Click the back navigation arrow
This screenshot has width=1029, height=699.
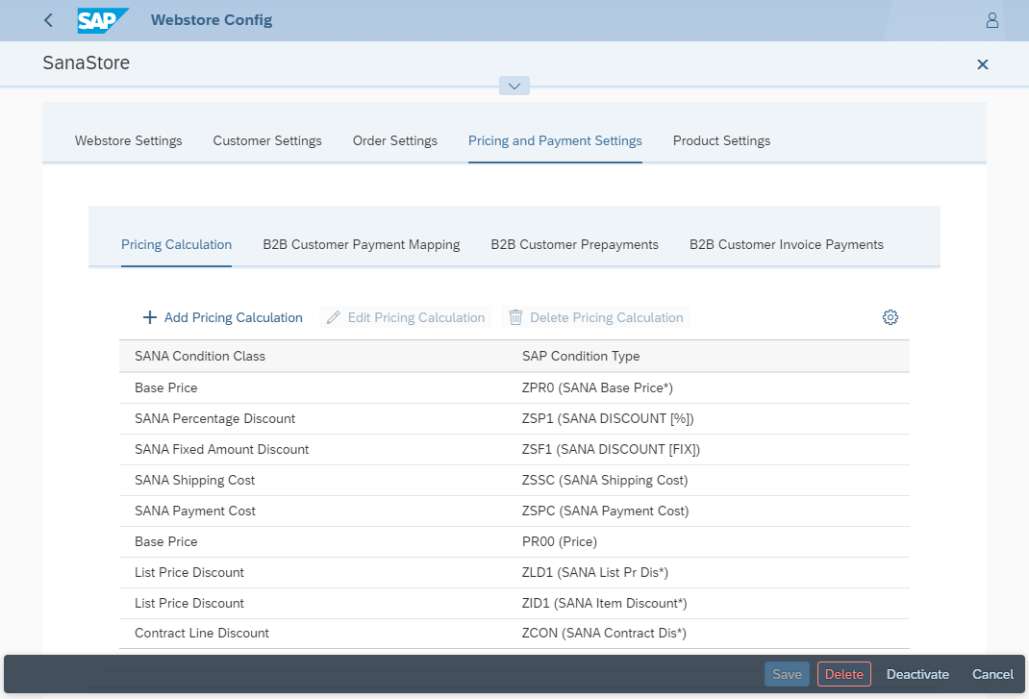pyautogui.click(x=48, y=20)
